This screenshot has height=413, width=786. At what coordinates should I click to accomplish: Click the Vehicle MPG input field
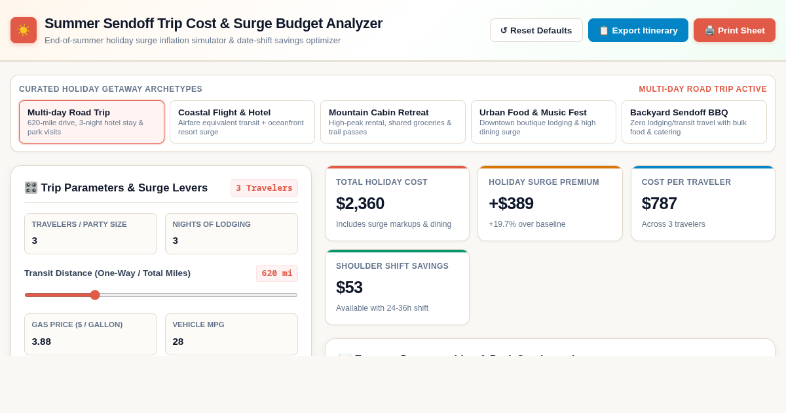(x=231, y=334)
